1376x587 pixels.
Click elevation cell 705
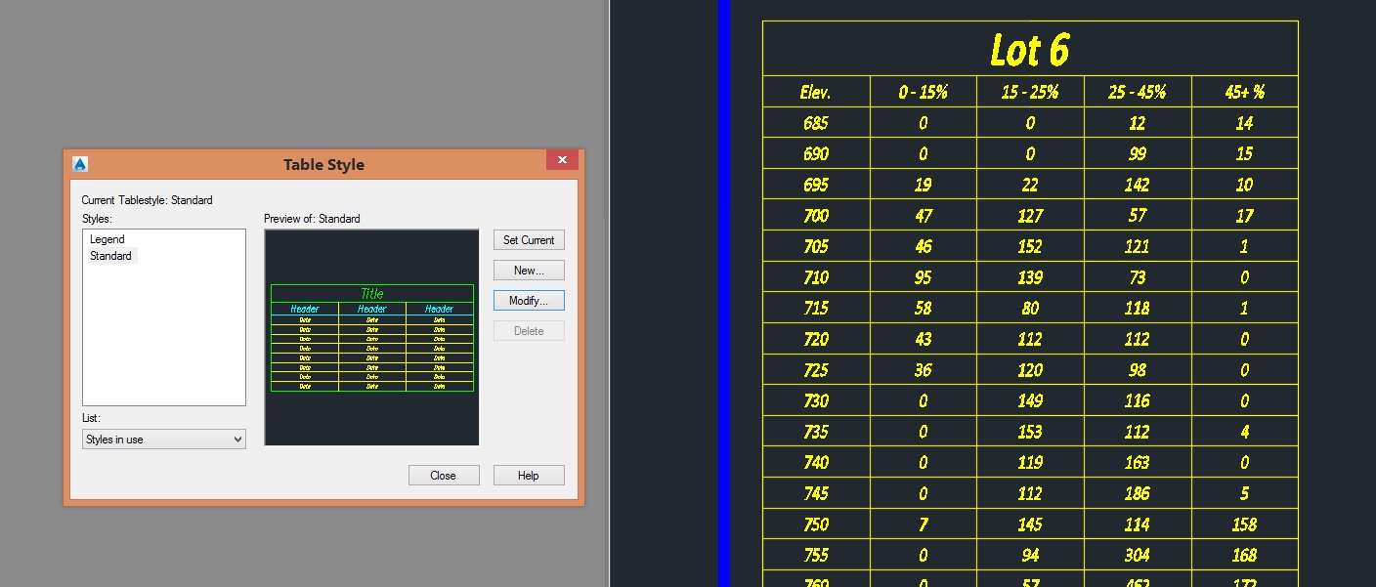816,246
